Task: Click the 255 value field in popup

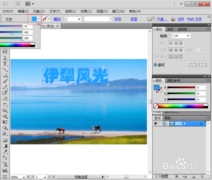Action: click(x=28, y=38)
